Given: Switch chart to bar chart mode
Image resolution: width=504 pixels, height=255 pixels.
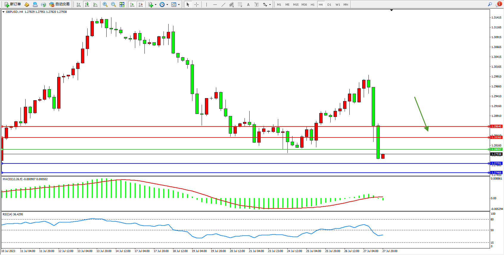Looking at the screenshot, I should pos(79,4).
